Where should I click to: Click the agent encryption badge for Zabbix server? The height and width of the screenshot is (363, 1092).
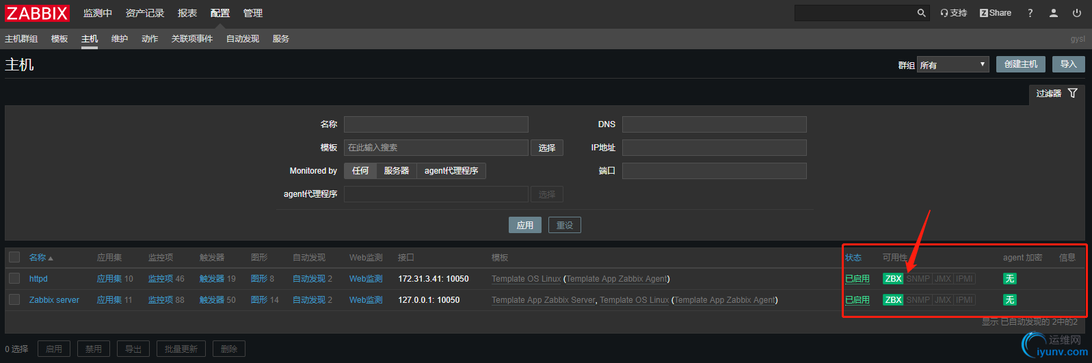(1009, 299)
